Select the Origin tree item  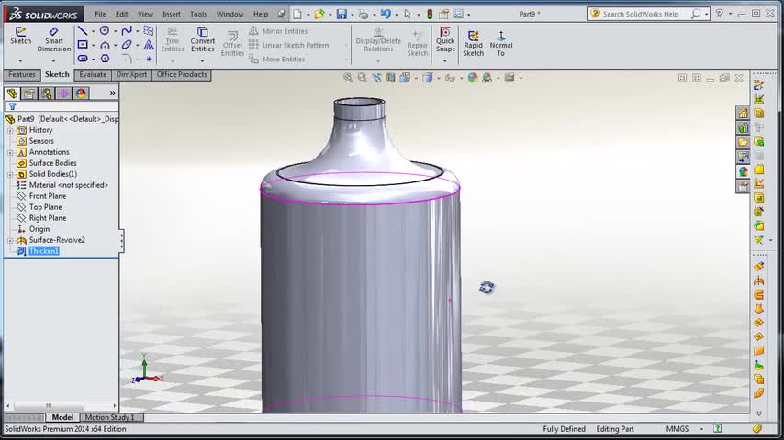39,229
